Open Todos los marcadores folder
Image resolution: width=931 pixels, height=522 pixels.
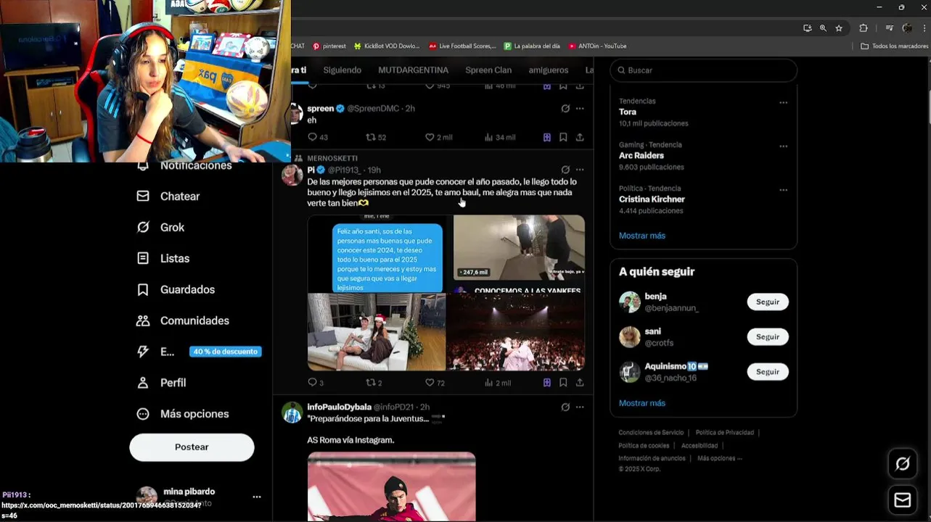coord(894,46)
